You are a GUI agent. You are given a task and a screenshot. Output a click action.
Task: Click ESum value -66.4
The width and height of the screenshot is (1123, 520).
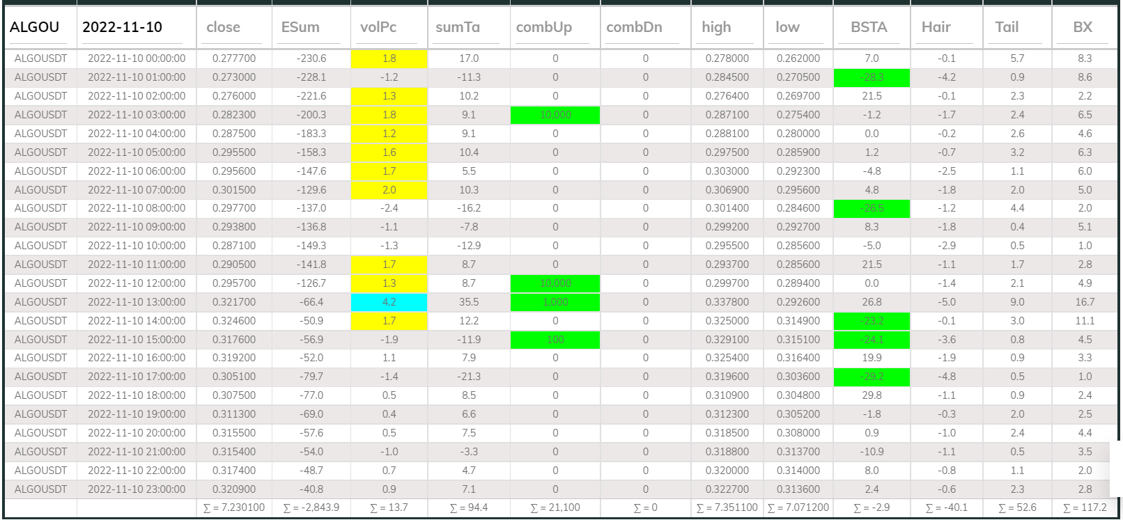click(311, 302)
